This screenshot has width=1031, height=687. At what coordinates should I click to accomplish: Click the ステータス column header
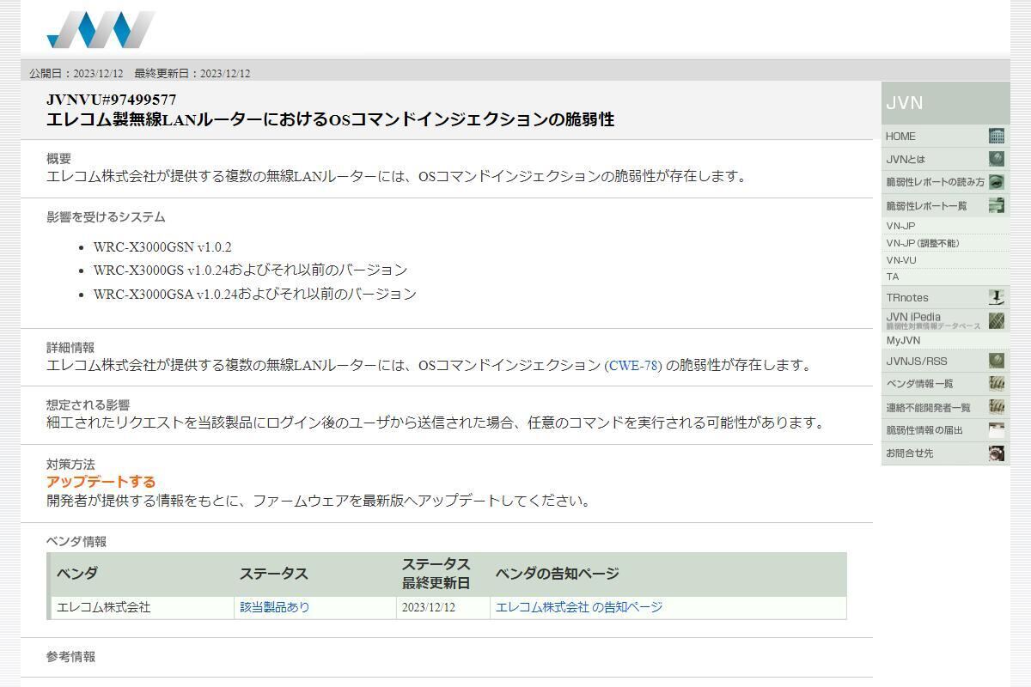pyautogui.click(x=314, y=574)
